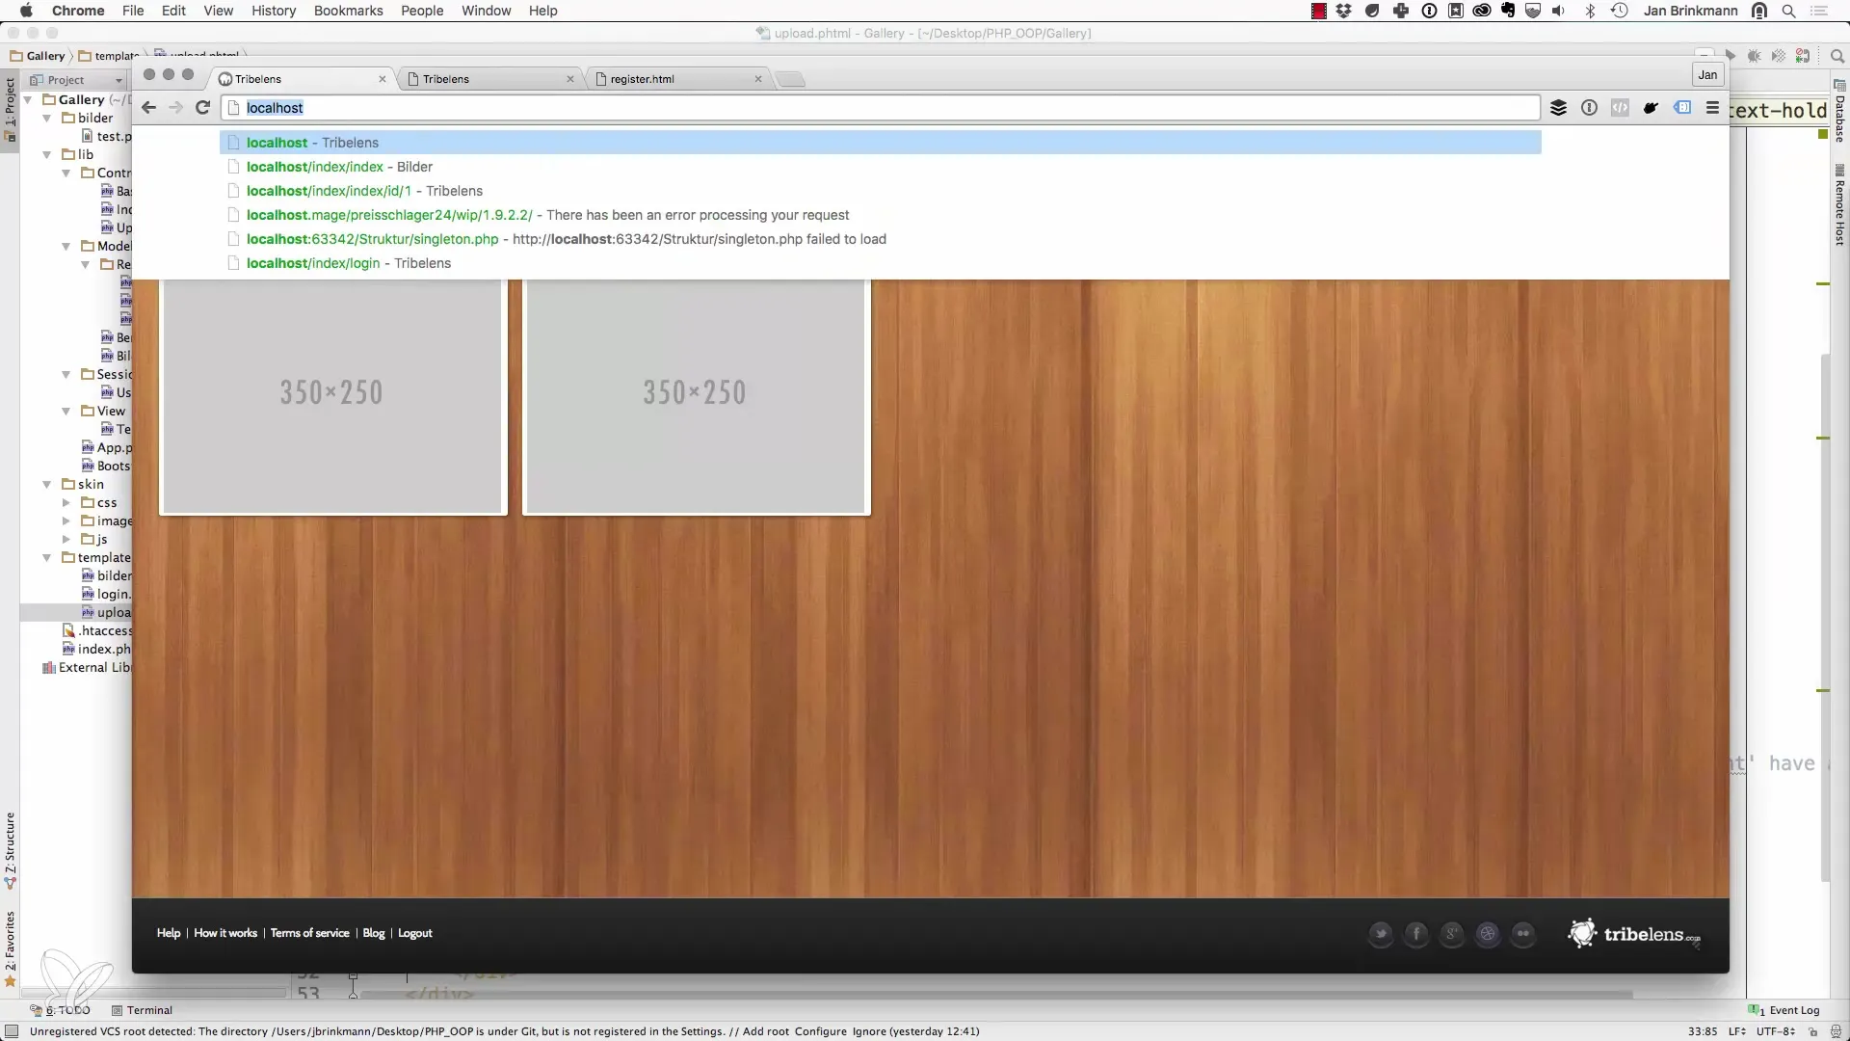Viewport: 1850px width, 1041px height.
Task: Open the Event Log panel
Action: click(1784, 1010)
